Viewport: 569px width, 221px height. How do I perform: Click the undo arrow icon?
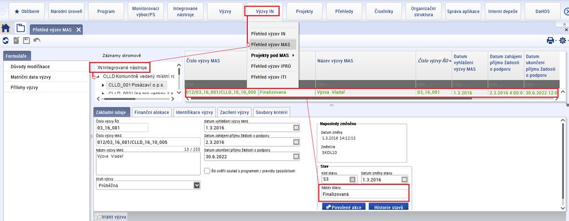(x=37, y=41)
